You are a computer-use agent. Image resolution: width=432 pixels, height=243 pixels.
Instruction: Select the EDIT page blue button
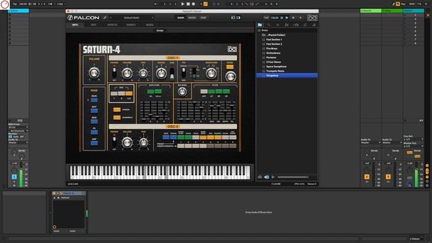[x=94, y=111]
